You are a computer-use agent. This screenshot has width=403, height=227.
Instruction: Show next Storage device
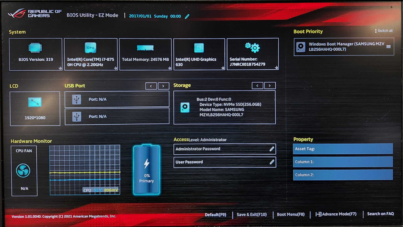(x=270, y=86)
